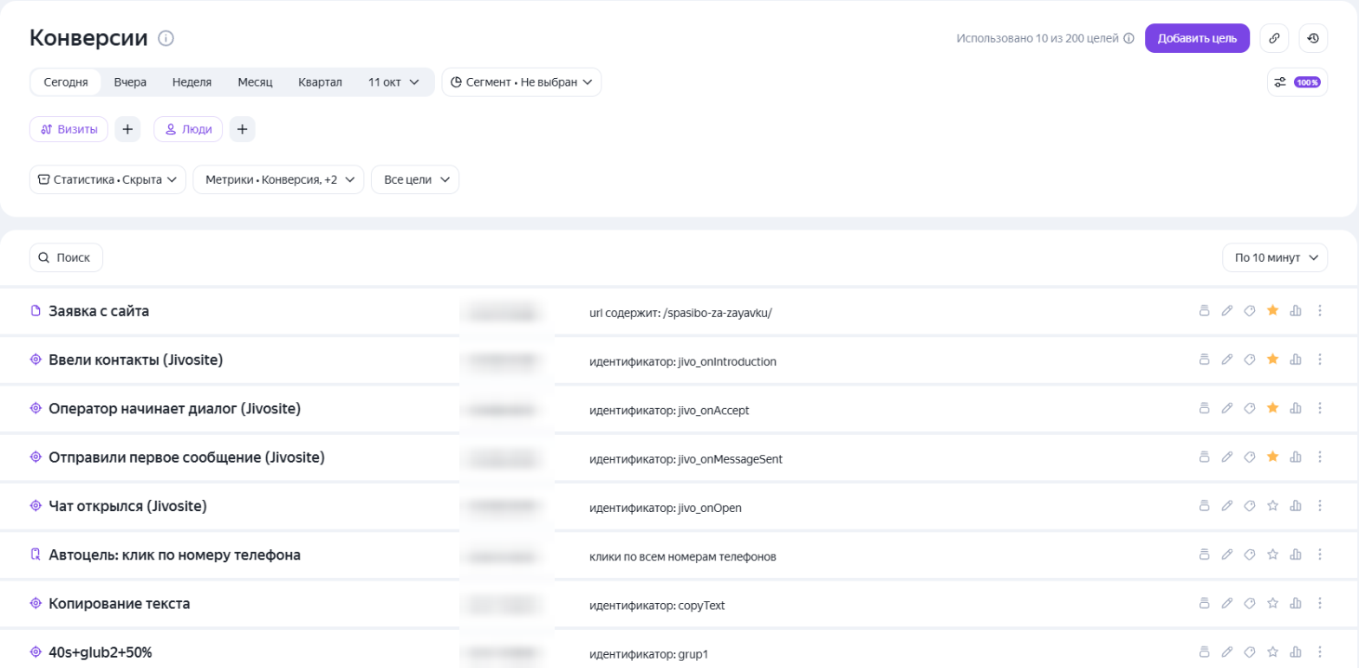The image size is (1359, 668).
Task: Star the Чат открылся (Jivosite) goal
Action: [1272, 505]
